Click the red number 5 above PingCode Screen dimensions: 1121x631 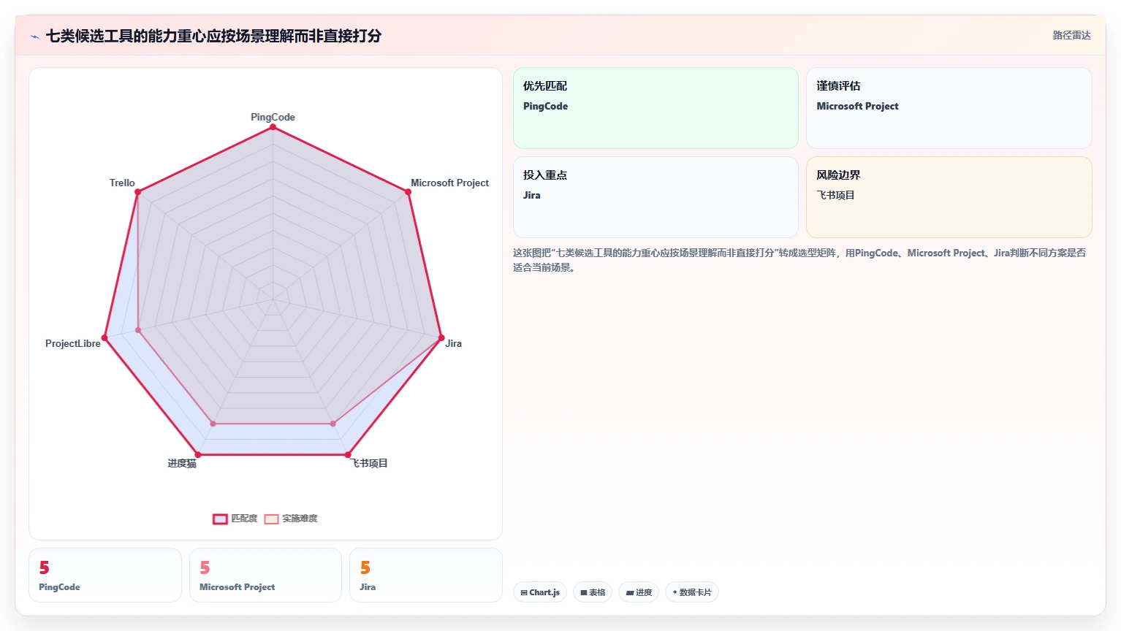(x=45, y=567)
